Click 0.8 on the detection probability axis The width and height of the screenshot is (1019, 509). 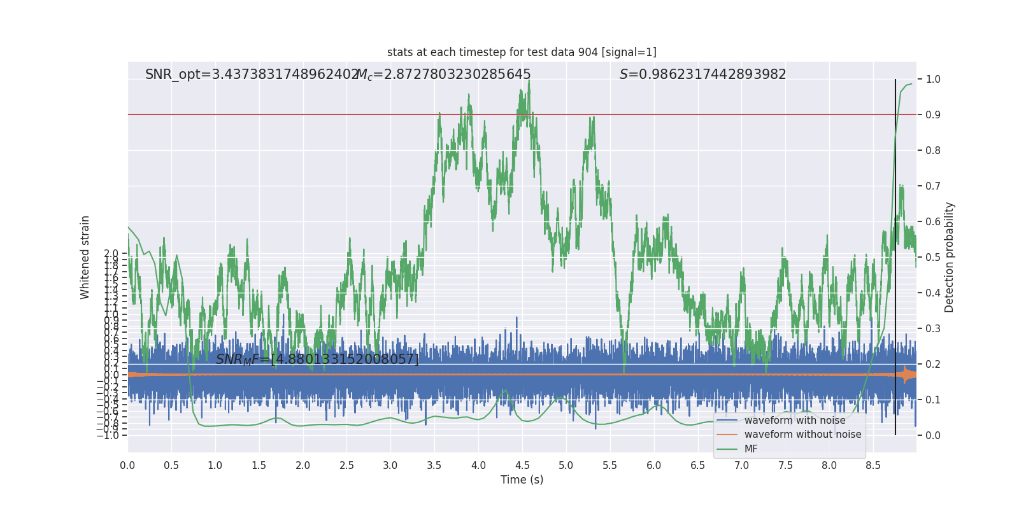tap(933, 151)
